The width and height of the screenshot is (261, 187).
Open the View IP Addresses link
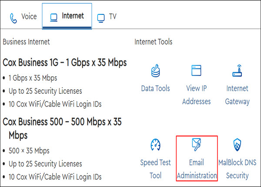click(x=197, y=95)
